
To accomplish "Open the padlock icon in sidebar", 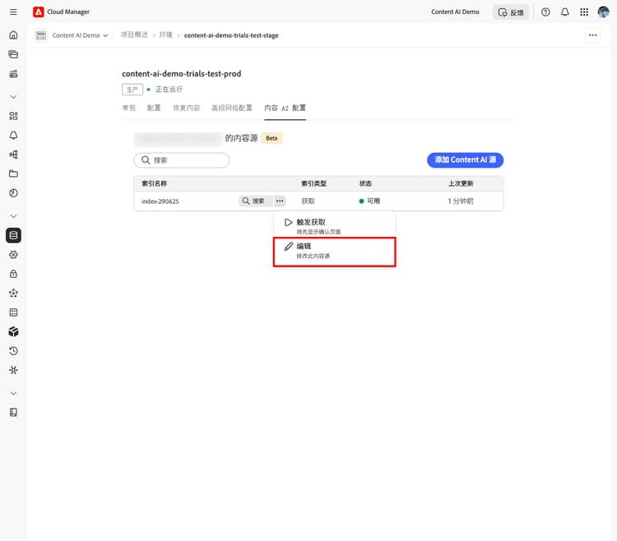I will [x=13, y=274].
